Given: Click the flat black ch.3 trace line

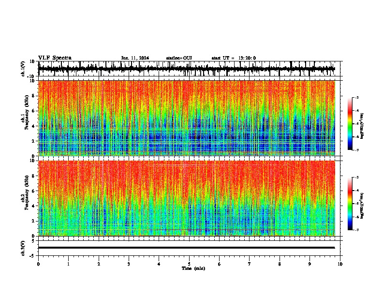Looking at the screenshot, I should point(186,248).
